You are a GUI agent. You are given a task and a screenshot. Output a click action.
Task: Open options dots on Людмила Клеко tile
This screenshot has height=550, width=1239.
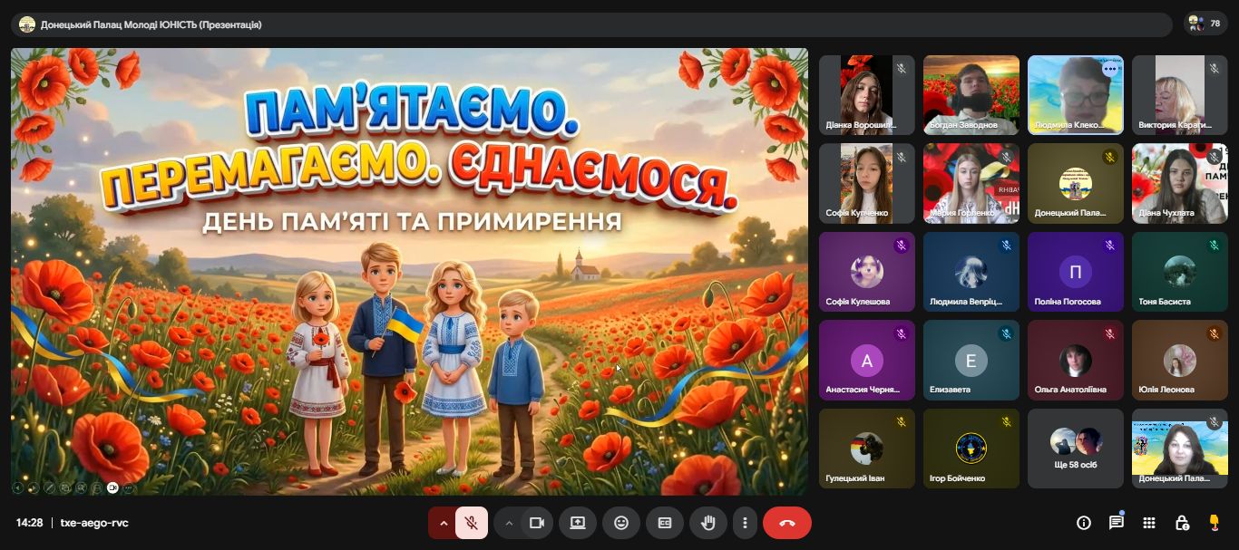(1110, 68)
